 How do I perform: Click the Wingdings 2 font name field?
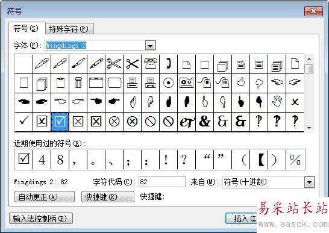95,45
